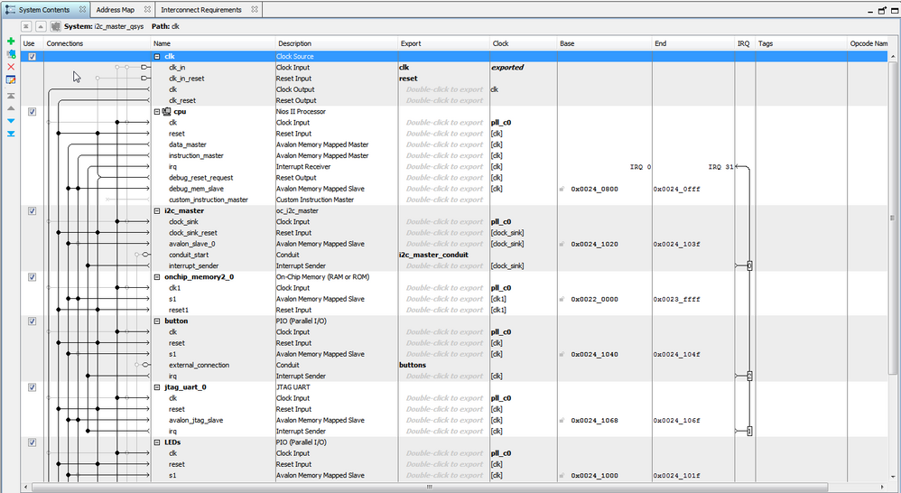Click the Move up one level button
Screen dimensions: 901x493
tap(41, 26)
